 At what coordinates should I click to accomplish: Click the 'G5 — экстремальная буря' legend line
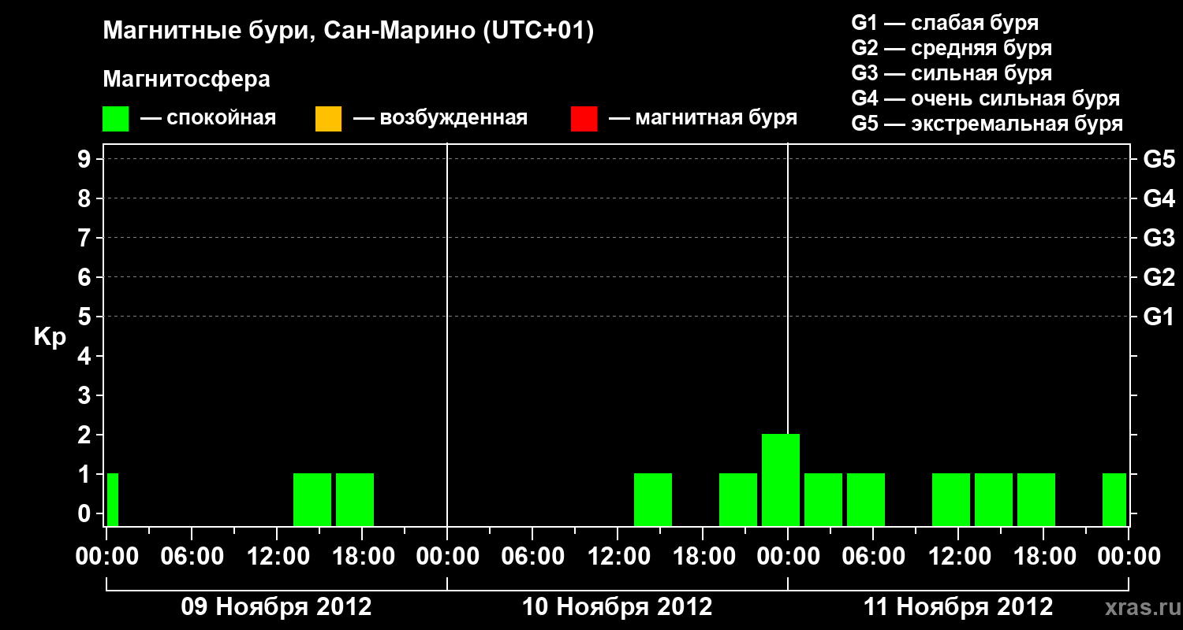click(x=987, y=124)
